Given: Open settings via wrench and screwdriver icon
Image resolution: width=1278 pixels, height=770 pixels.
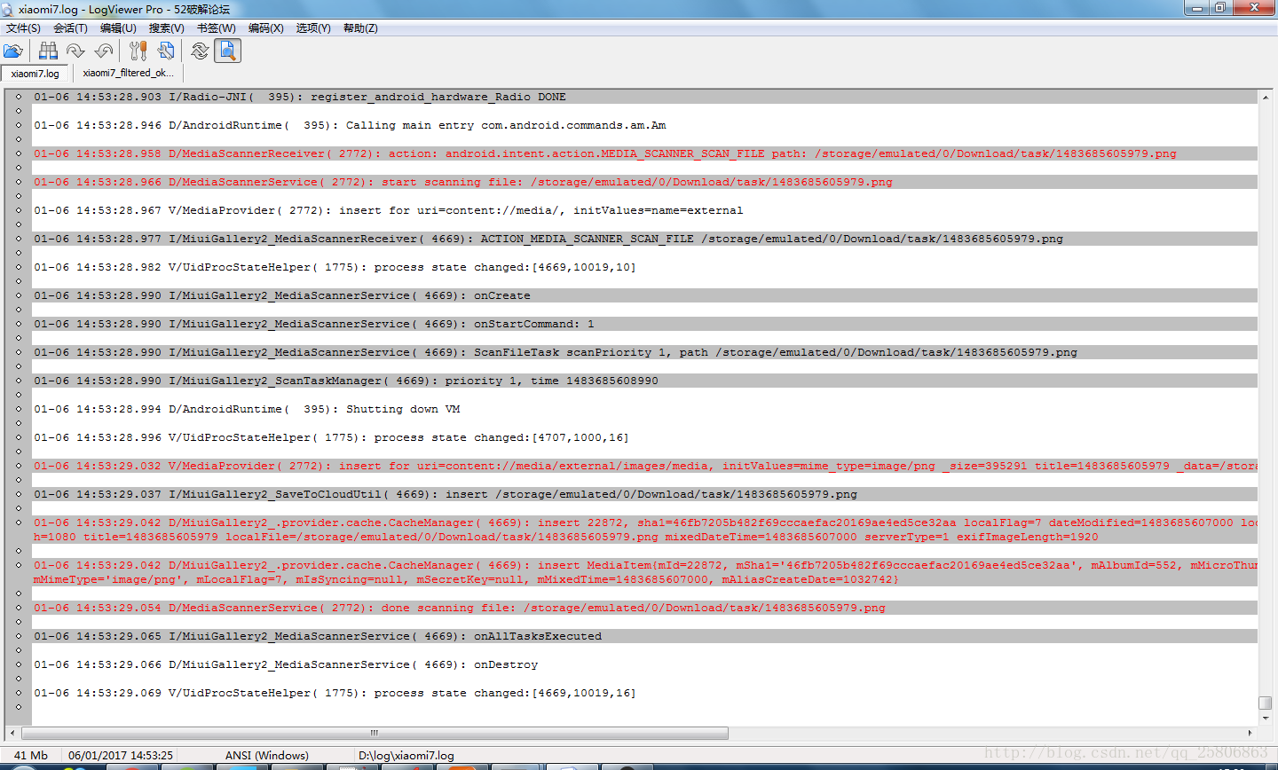Looking at the screenshot, I should pyautogui.click(x=138, y=51).
